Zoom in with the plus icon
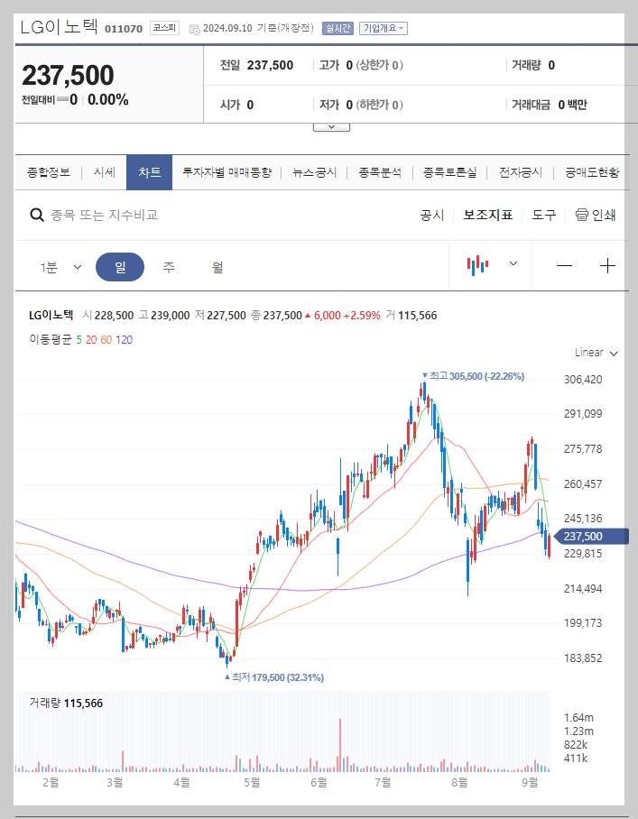 (607, 266)
